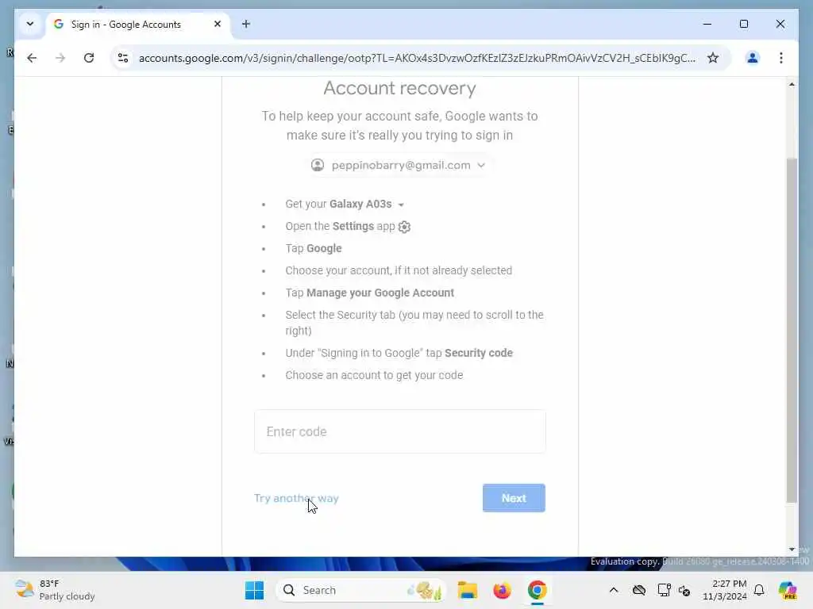
Task: Launch Firefox from the taskbar
Action: coord(502,590)
